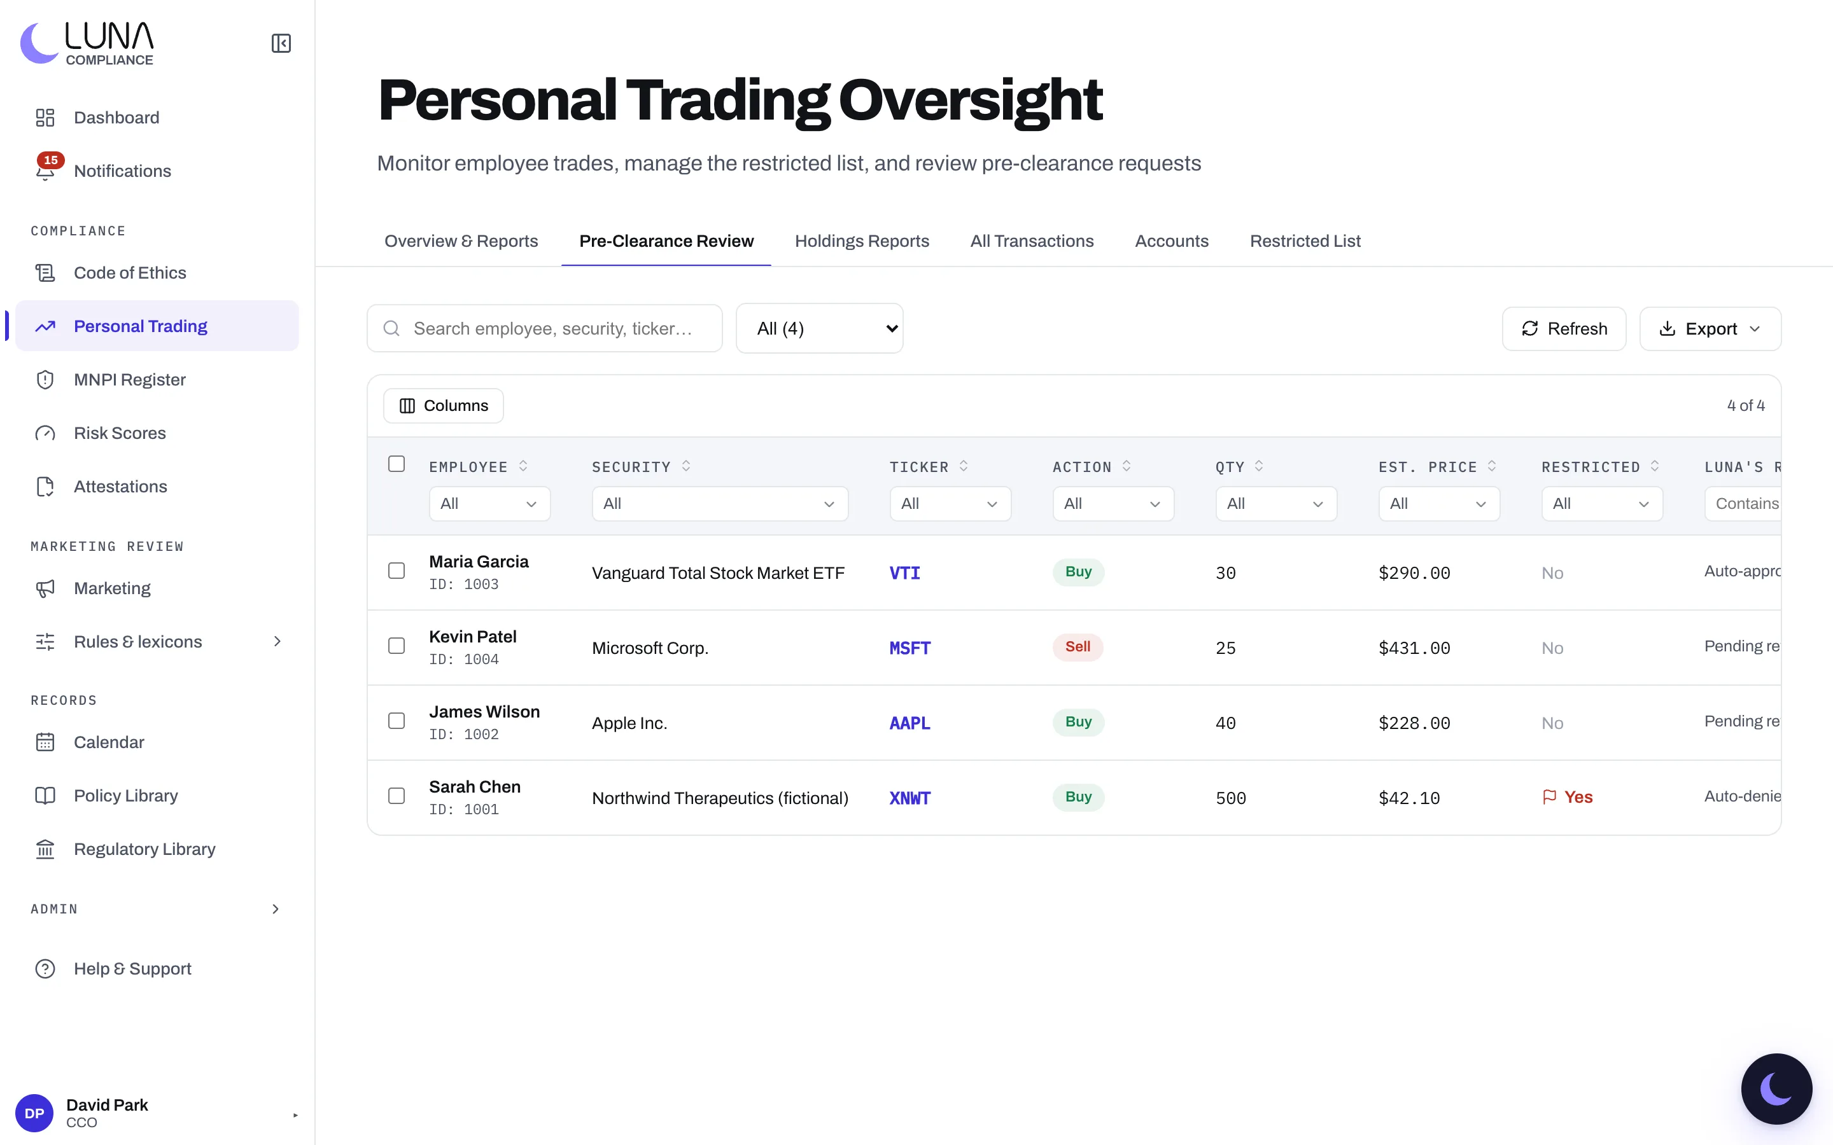The height and width of the screenshot is (1145, 1833).
Task: Click the employee search input field
Action: click(545, 329)
